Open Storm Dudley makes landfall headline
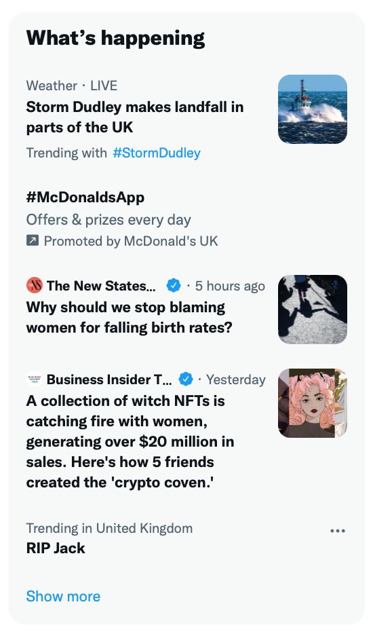The width and height of the screenshot is (373, 634). coord(134,117)
